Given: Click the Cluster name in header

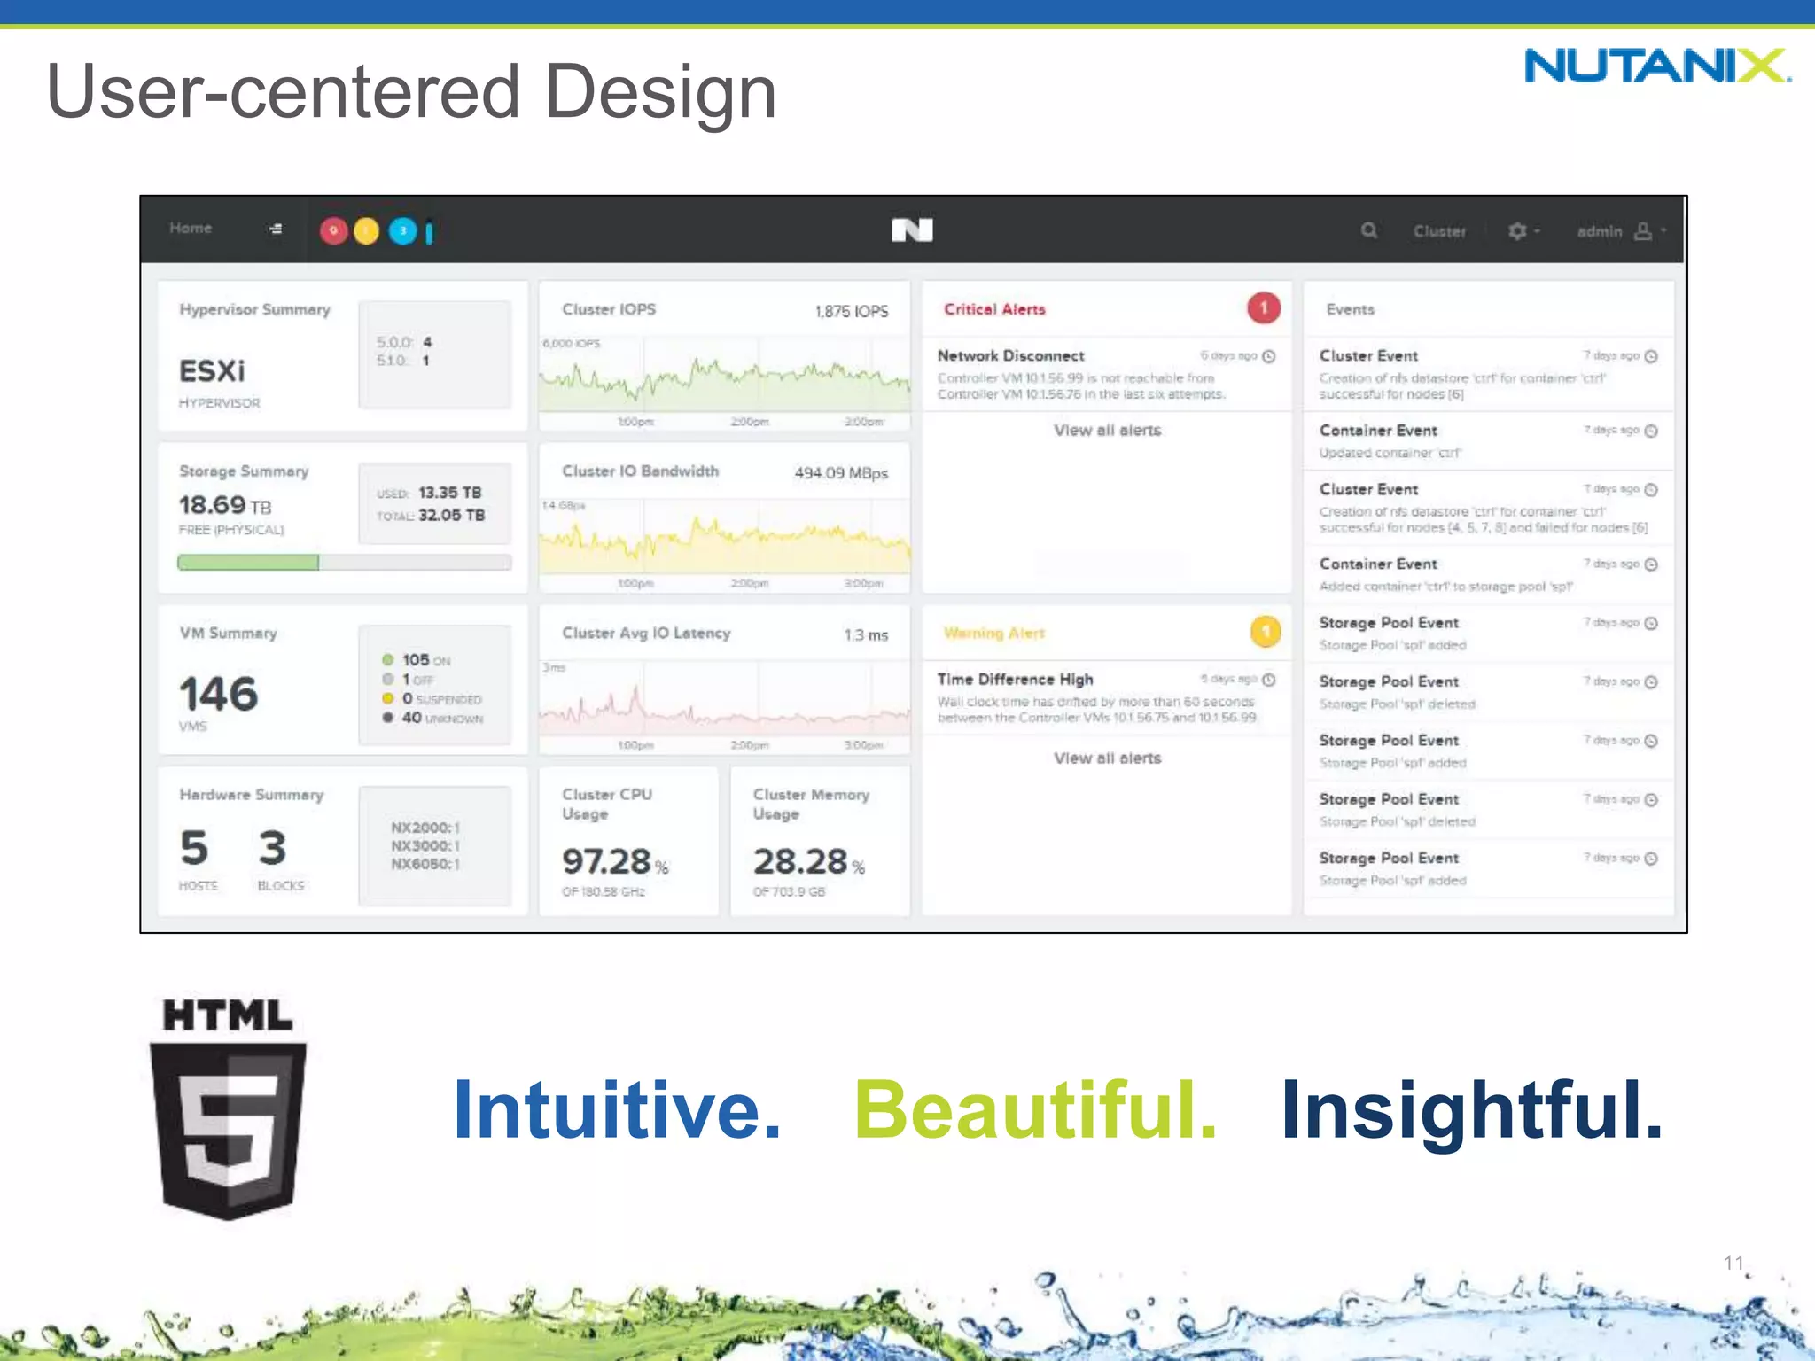Looking at the screenshot, I should (1439, 231).
